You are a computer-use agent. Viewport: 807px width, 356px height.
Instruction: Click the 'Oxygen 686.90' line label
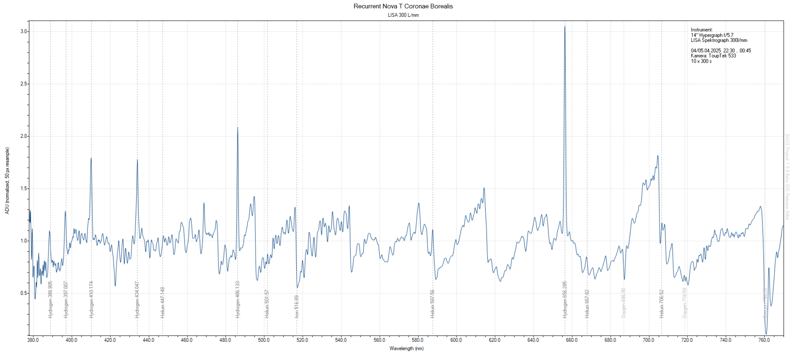pos(624,303)
